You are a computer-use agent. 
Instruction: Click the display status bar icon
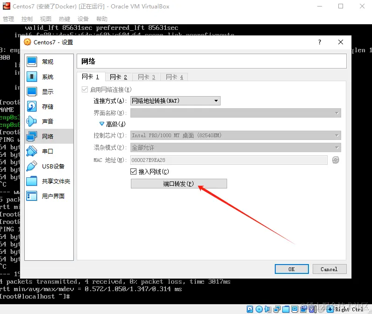click(295, 309)
